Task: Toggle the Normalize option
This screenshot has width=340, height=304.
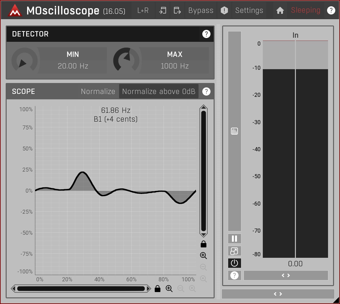Action: pos(98,91)
